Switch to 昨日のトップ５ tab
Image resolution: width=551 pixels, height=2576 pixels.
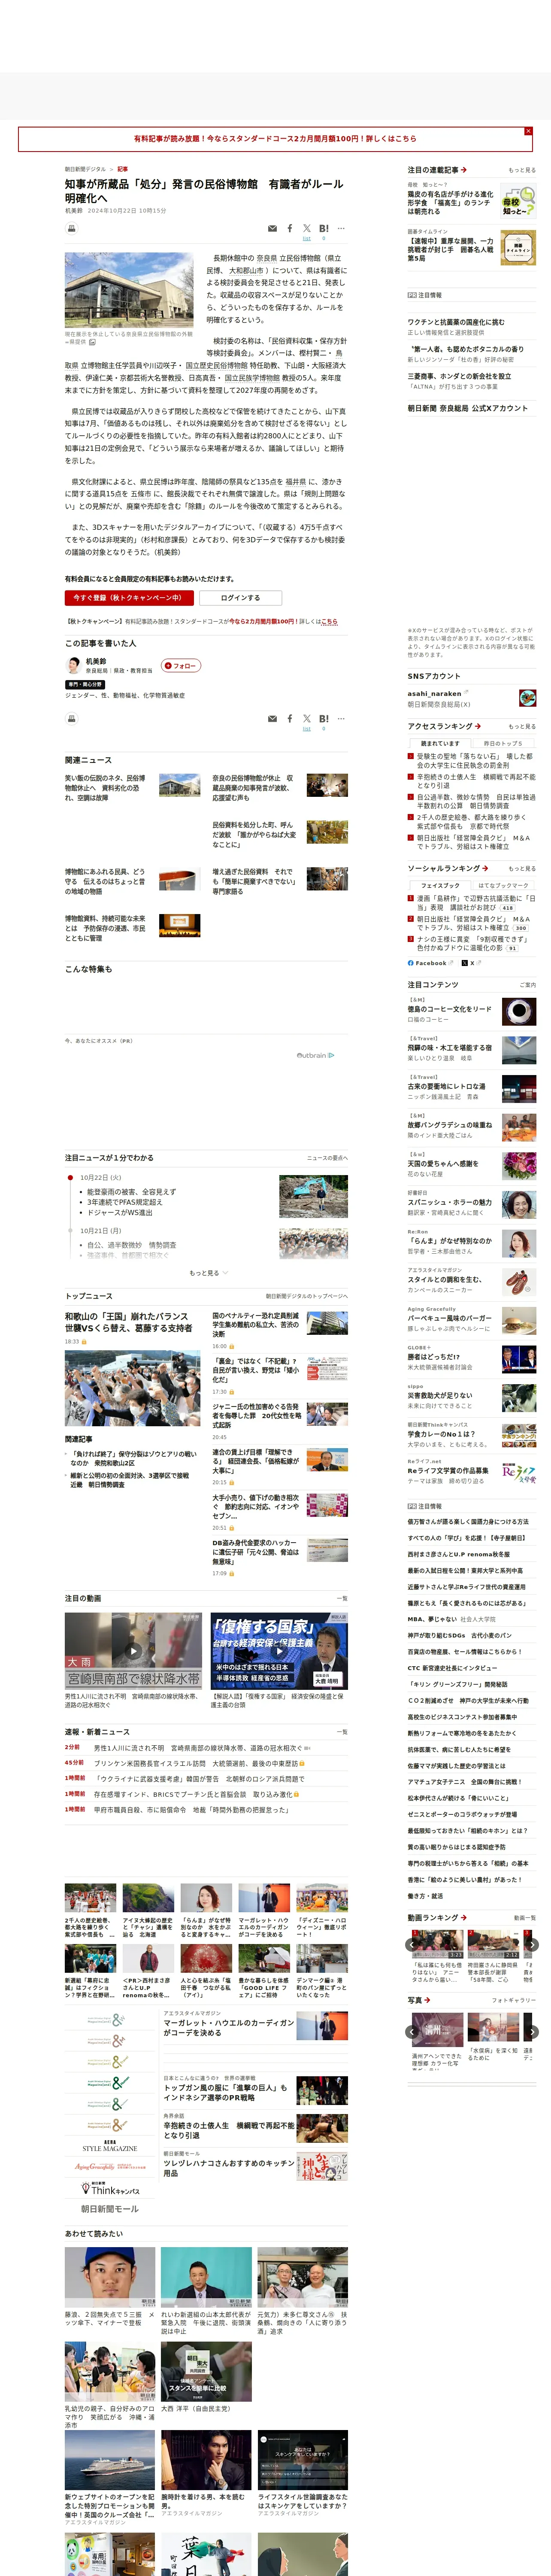pyautogui.click(x=503, y=743)
